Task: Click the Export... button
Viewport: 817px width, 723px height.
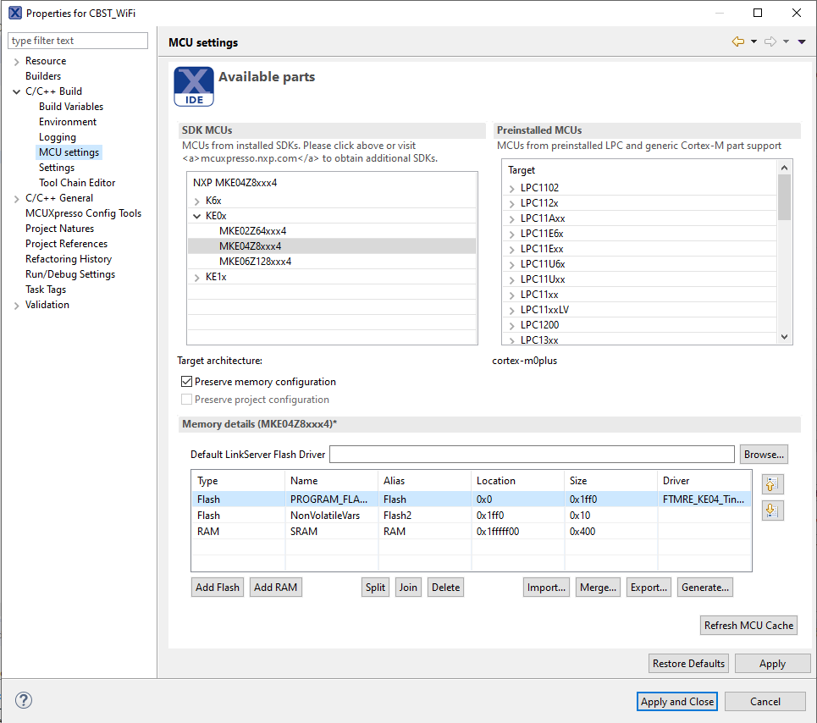Action: 649,587
